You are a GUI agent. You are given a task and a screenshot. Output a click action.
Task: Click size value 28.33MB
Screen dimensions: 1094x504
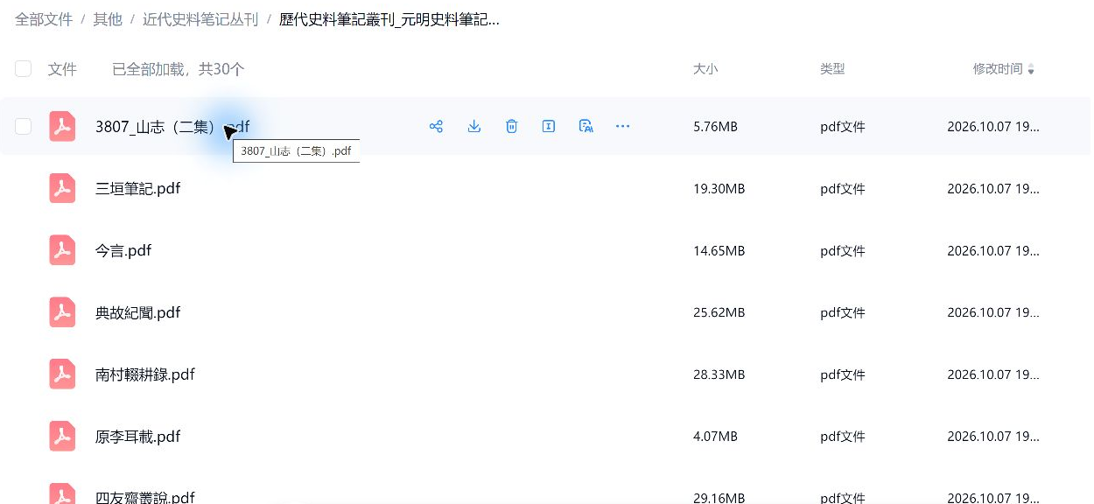point(719,375)
